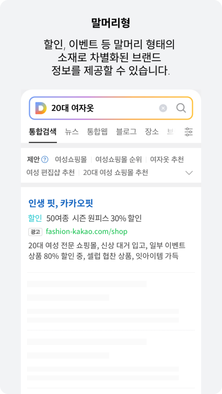This screenshot has width=222, height=394.
Task: Click the fashion-kakao.com/shop URL
Action: (87, 231)
